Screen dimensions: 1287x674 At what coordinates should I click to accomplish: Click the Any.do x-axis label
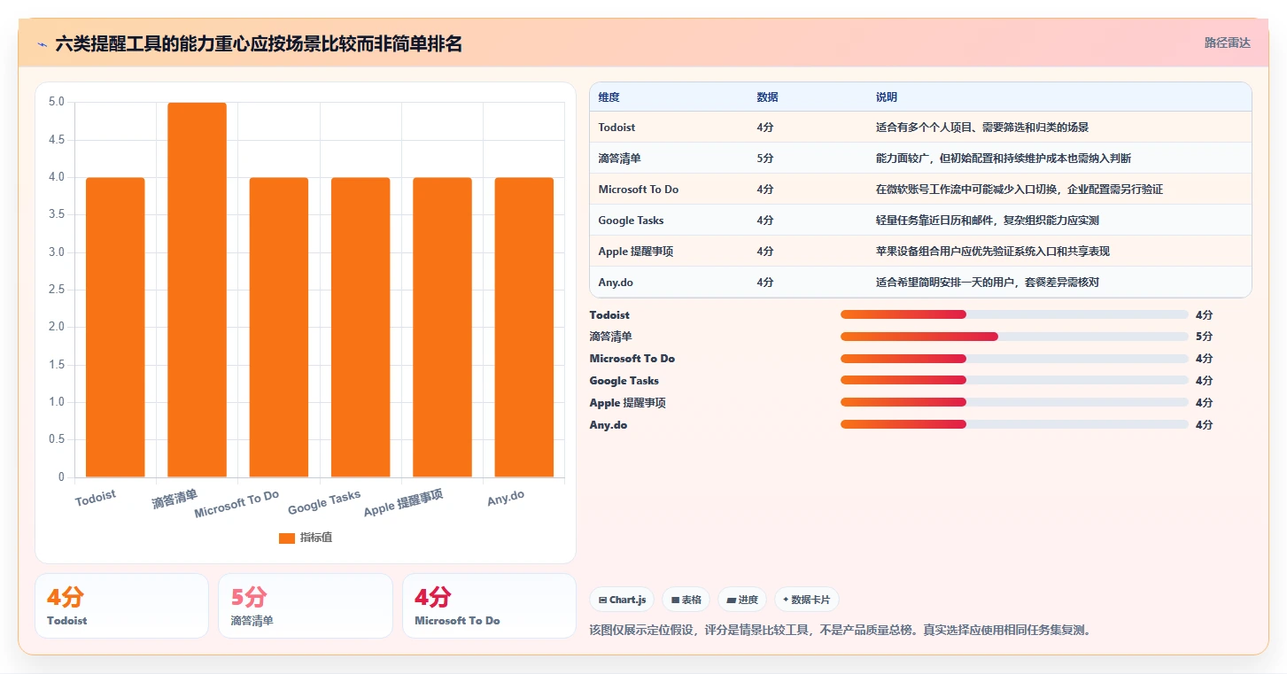[506, 499]
